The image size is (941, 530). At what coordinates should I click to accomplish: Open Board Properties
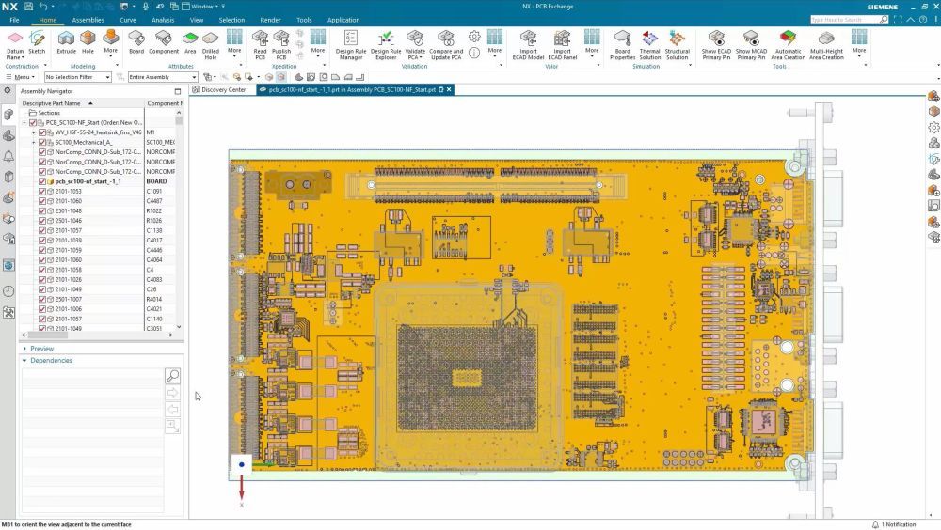pos(622,45)
